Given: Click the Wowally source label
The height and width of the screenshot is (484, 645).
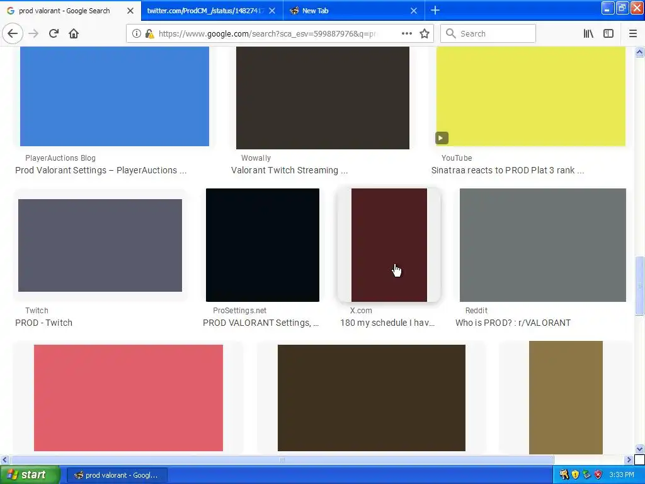Looking at the screenshot, I should click(x=256, y=158).
